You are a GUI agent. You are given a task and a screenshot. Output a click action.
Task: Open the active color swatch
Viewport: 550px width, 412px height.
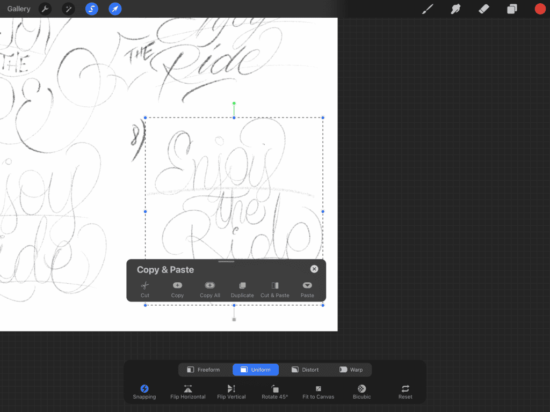(x=540, y=9)
